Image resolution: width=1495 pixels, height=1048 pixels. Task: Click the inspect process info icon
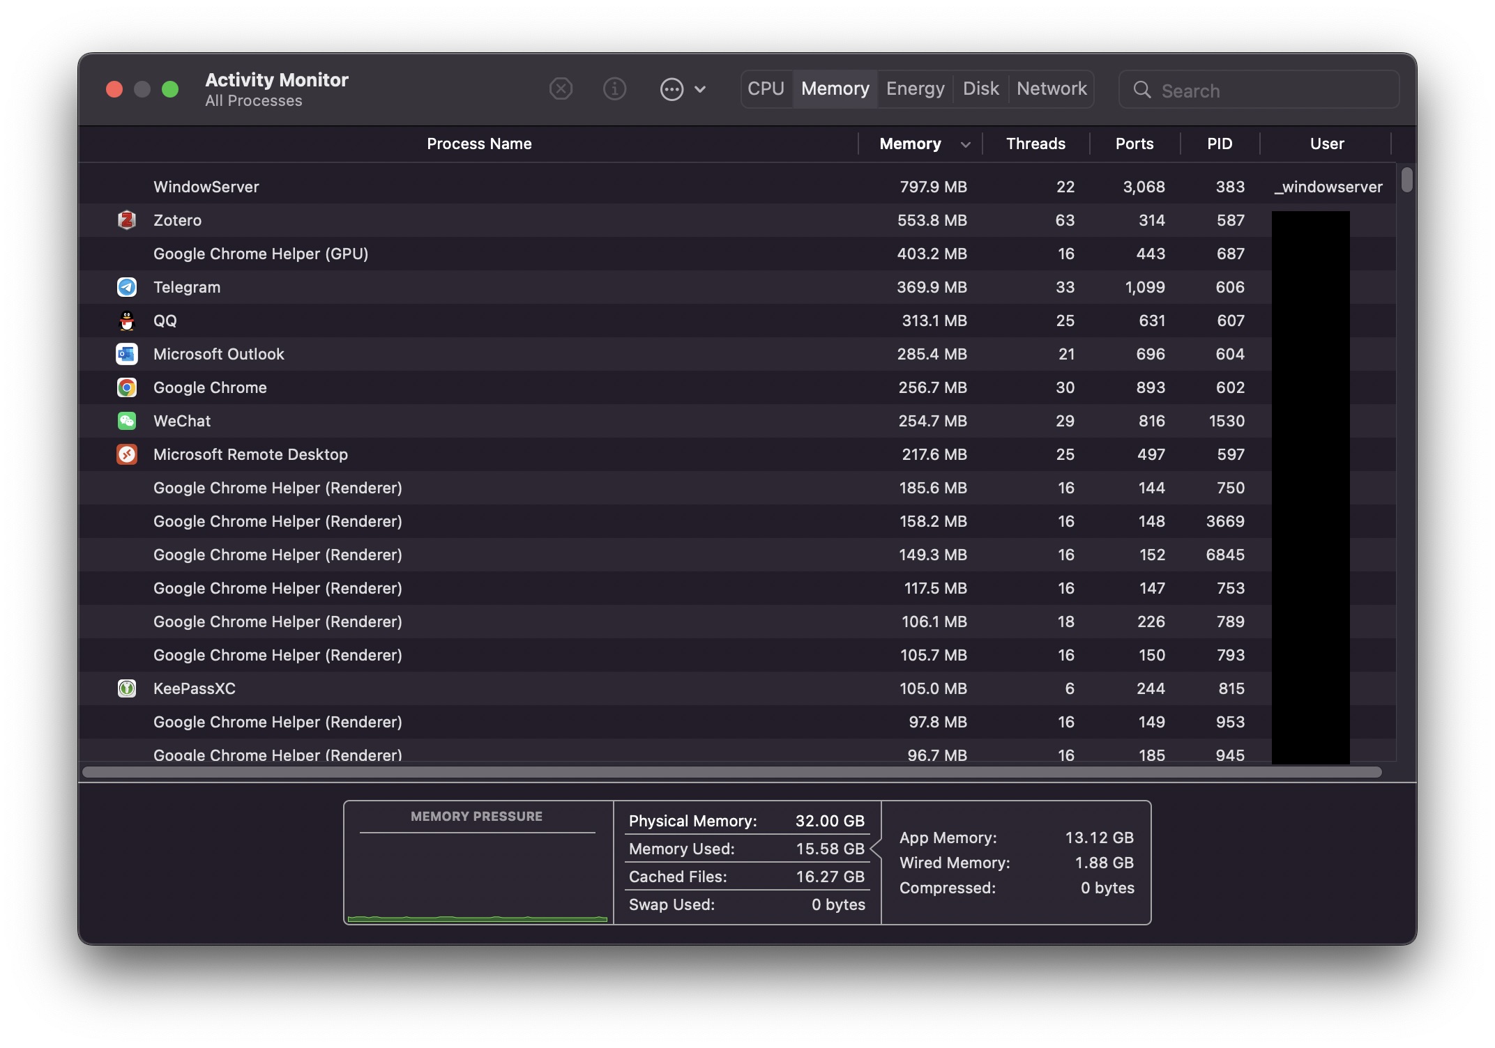coord(614,88)
